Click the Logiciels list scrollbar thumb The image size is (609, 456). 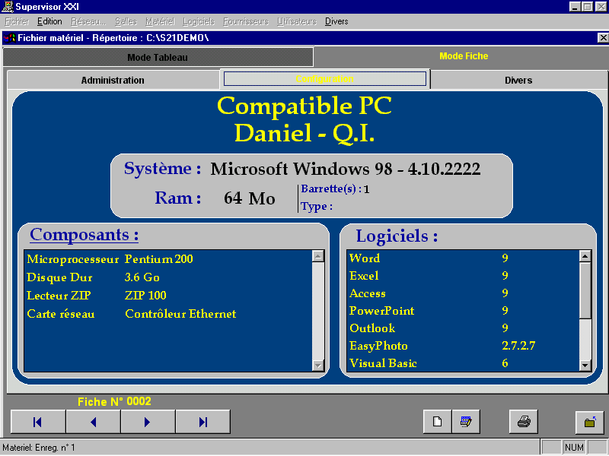click(585, 290)
